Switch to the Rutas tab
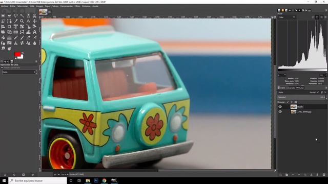The image size is (328, 184). click(x=300, y=88)
